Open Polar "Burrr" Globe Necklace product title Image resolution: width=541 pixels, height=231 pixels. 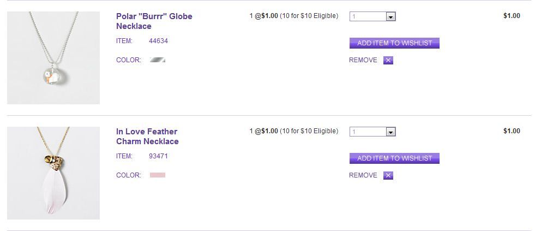pyautogui.click(x=154, y=21)
